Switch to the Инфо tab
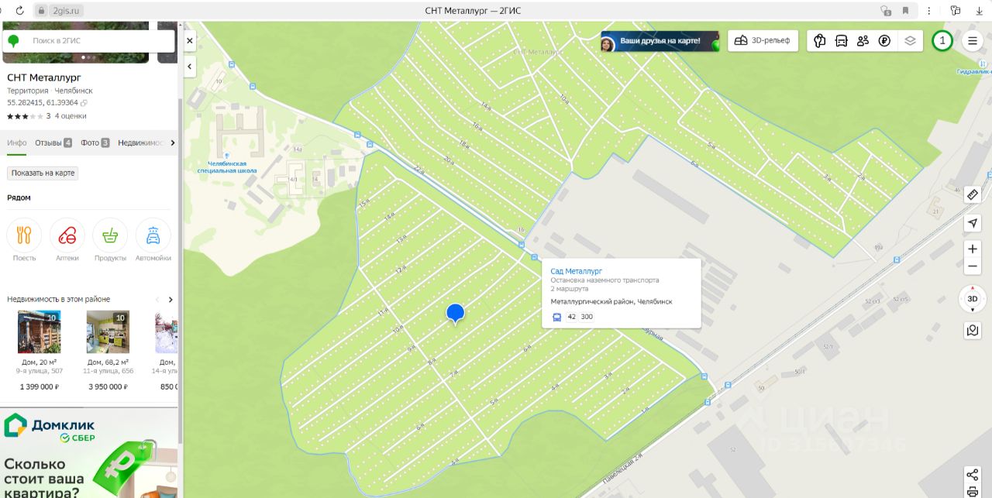 [17, 143]
